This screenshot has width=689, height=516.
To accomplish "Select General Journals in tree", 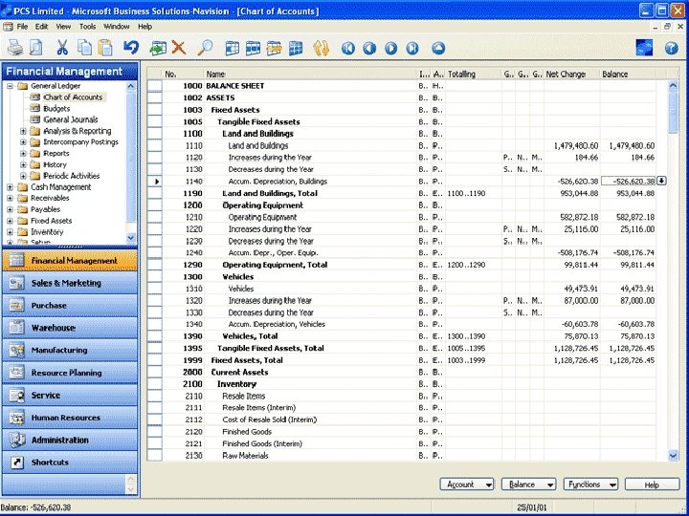I will coord(70,119).
